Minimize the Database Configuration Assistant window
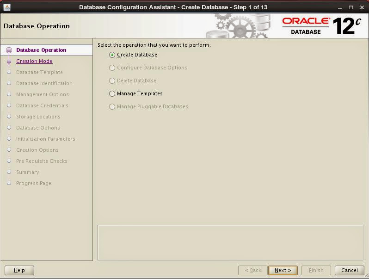Viewport: 369px width, 279px height. 340,7
